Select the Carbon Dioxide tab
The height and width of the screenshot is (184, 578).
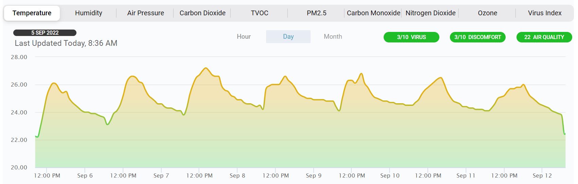point(203,13)
